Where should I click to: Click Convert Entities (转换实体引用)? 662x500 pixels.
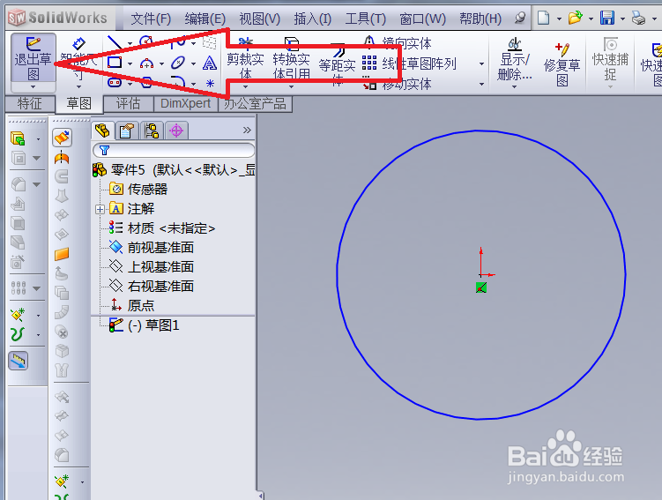291,59
